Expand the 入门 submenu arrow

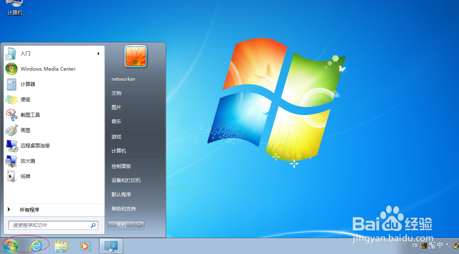(99, 54)
